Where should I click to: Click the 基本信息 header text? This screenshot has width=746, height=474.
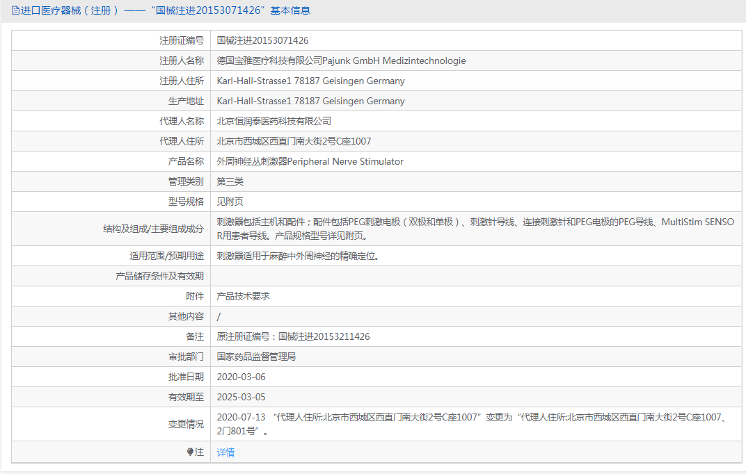(290, 10)
